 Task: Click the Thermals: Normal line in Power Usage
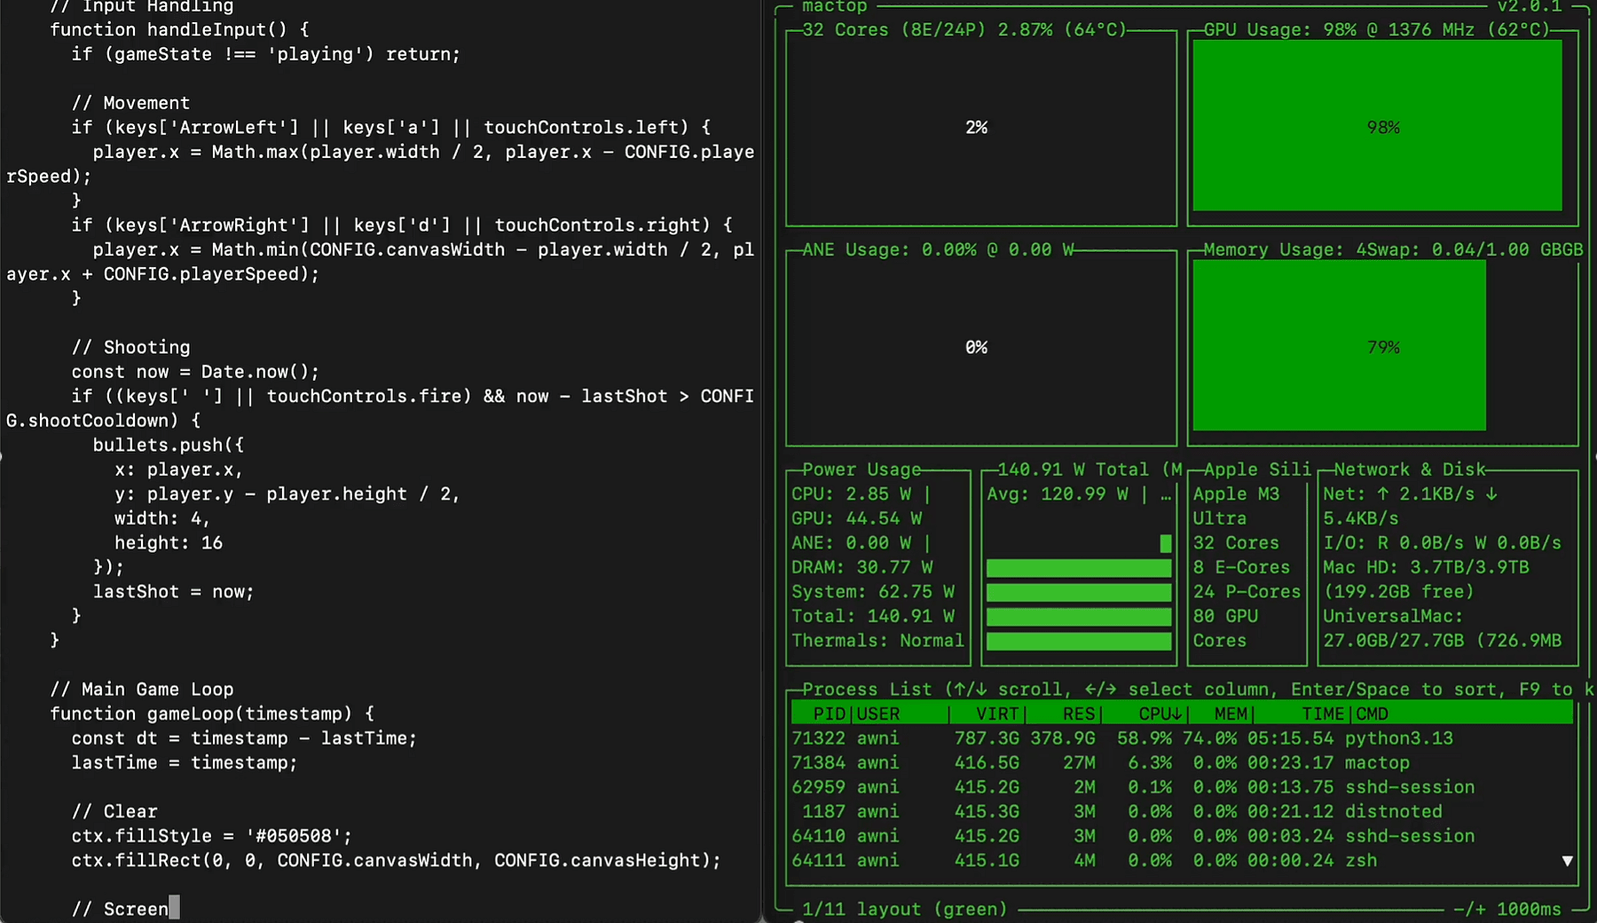click(x=877, y=641)
